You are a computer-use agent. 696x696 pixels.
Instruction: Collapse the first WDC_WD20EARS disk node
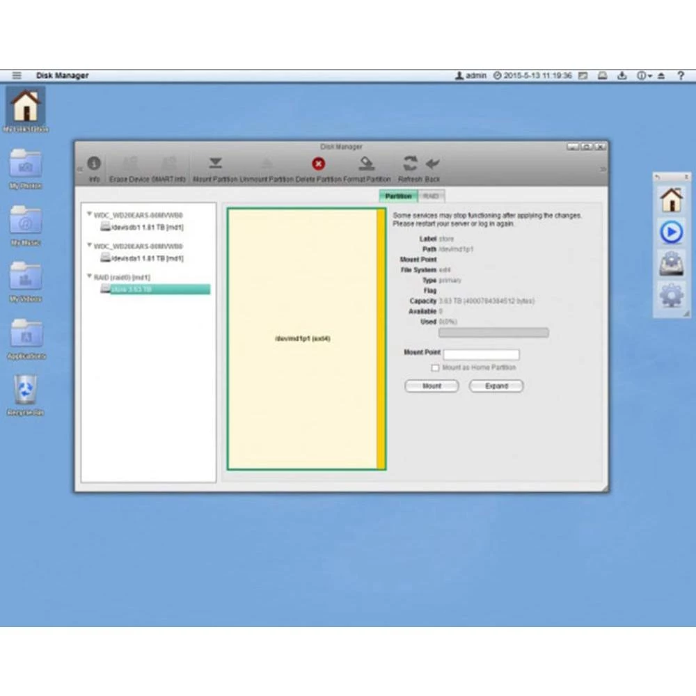[89, 215]
